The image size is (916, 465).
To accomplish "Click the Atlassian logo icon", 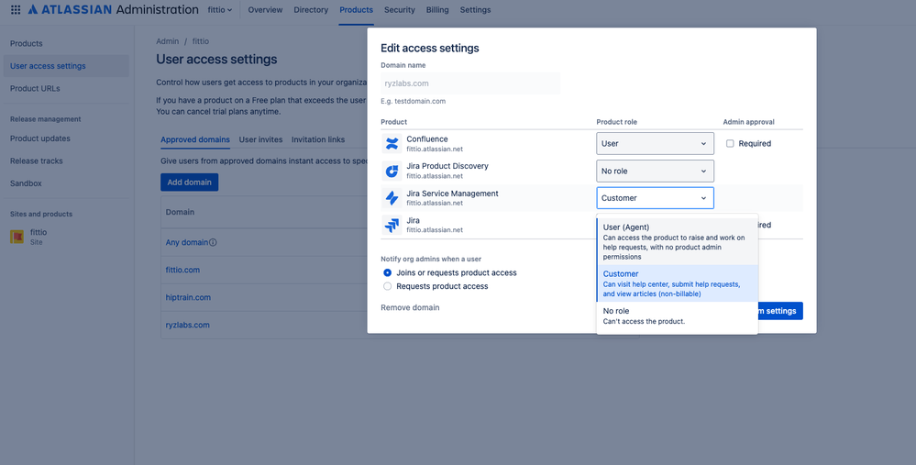I will [x=33, y=10].
